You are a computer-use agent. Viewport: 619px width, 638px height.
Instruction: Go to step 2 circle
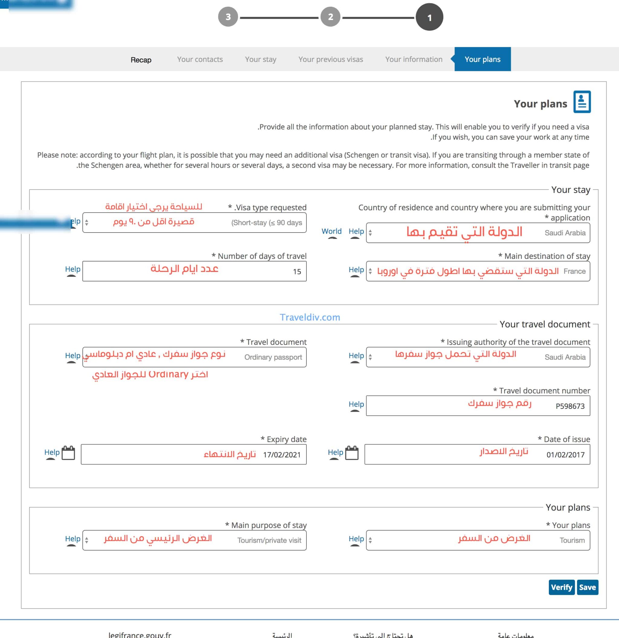tap(330, 17)
